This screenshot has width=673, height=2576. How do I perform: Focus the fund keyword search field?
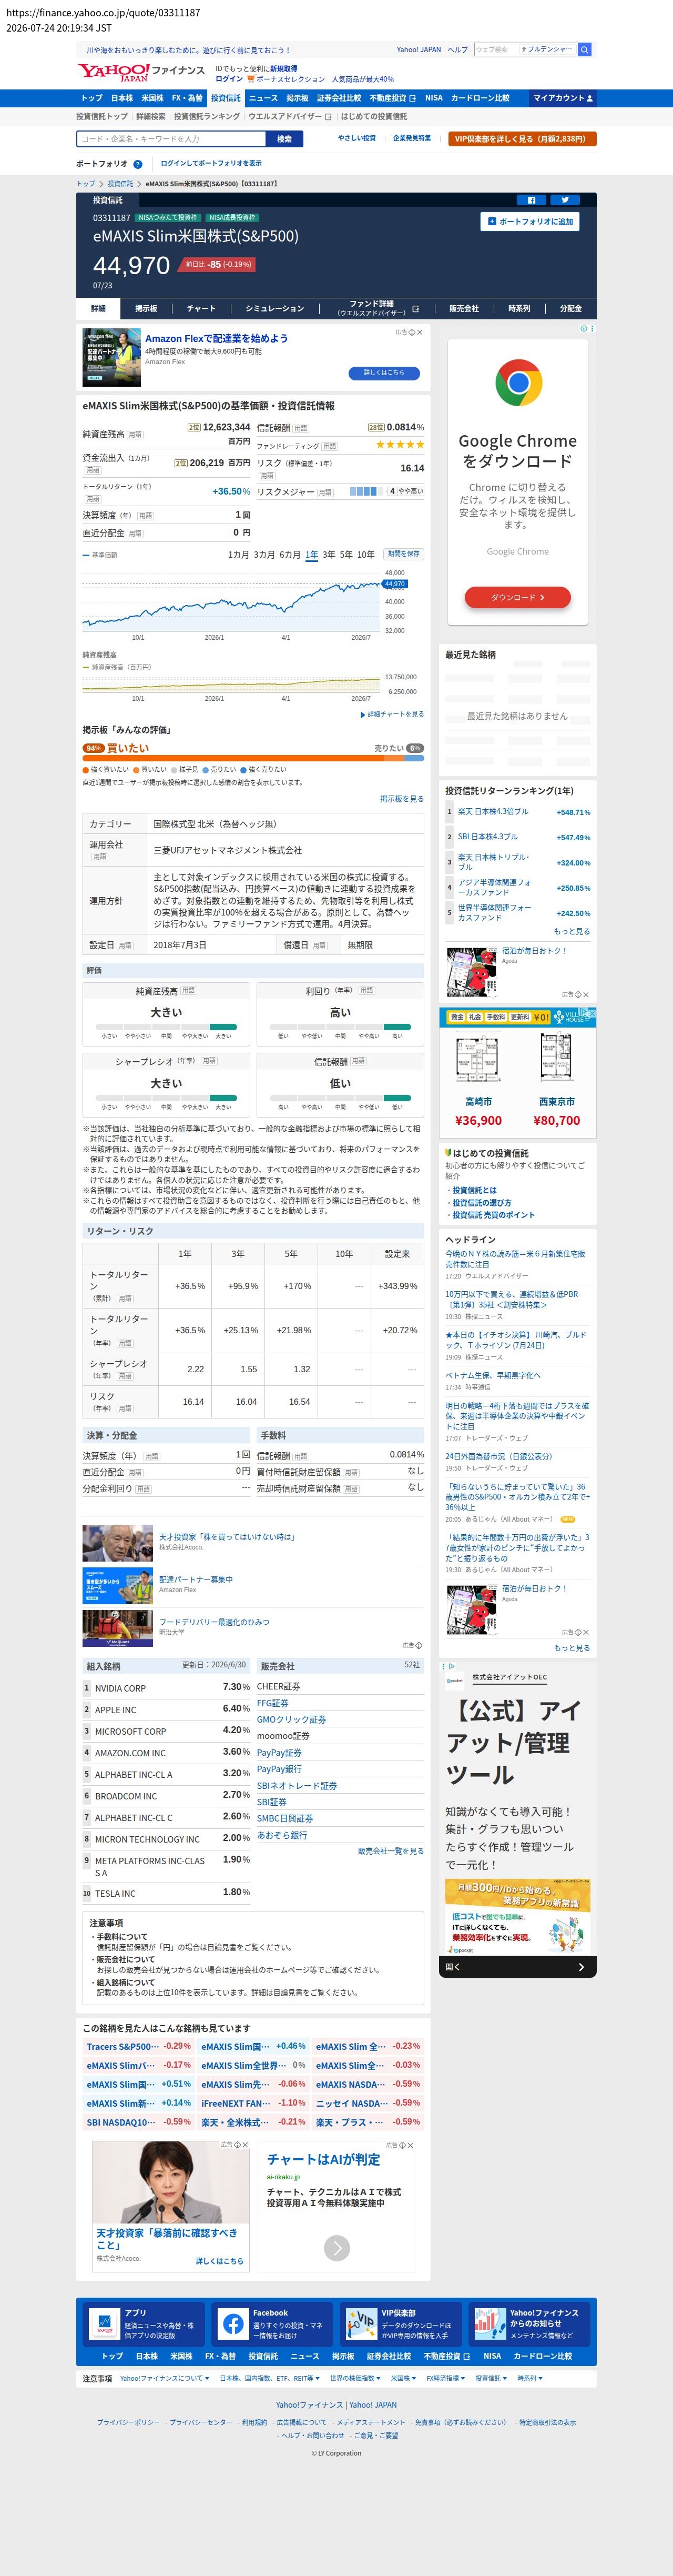[170, 139]
